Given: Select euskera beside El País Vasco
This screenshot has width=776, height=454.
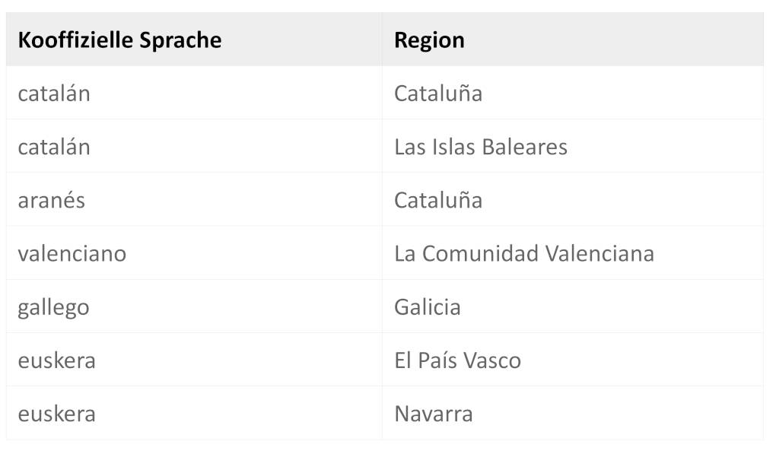Looking at the screenshot, I should [57, 360].
